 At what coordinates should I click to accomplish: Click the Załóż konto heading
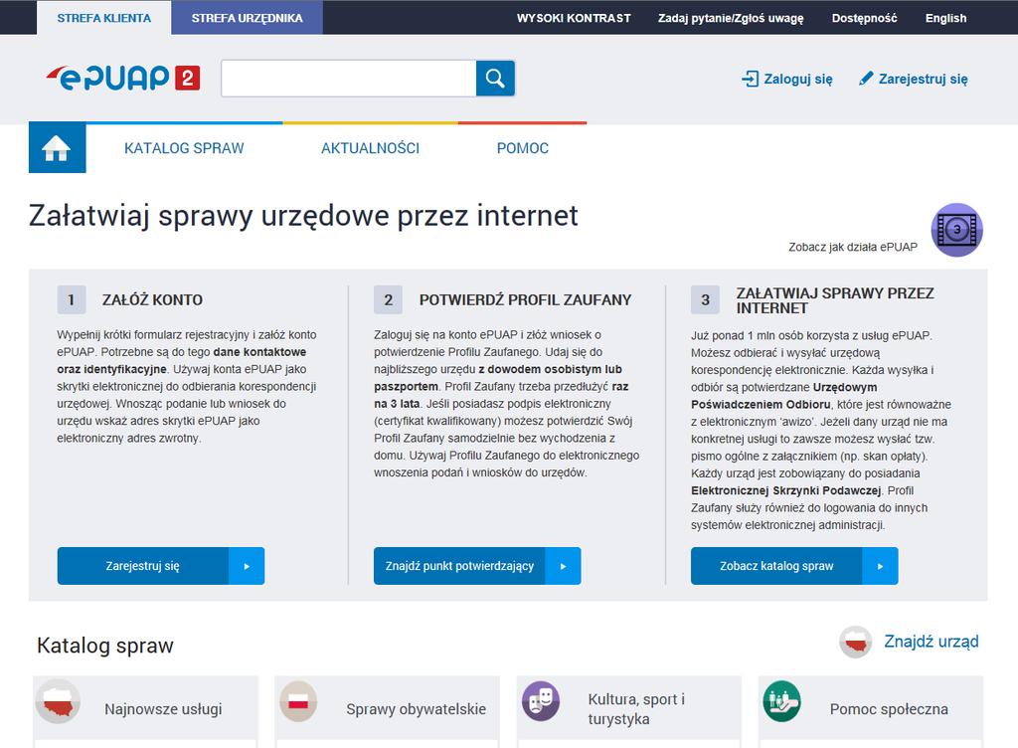coord(152,300)
